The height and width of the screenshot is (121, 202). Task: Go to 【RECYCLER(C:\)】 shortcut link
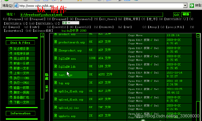(176, 19)
